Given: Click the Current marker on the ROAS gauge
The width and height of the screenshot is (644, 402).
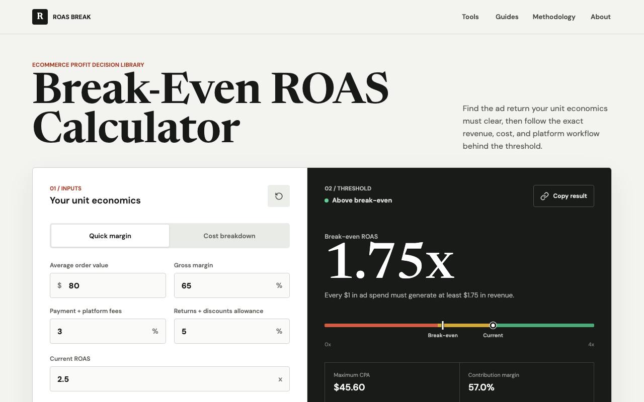Looking at the screenshot, I should coord(493,326).
